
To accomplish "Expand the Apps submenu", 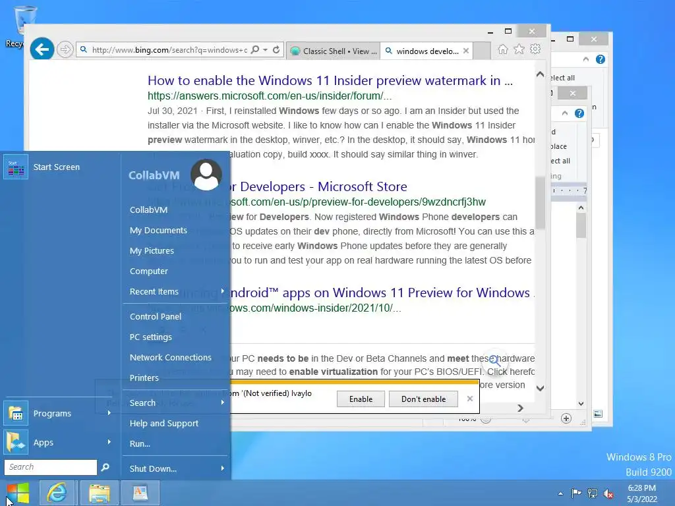I will [59, 442].
